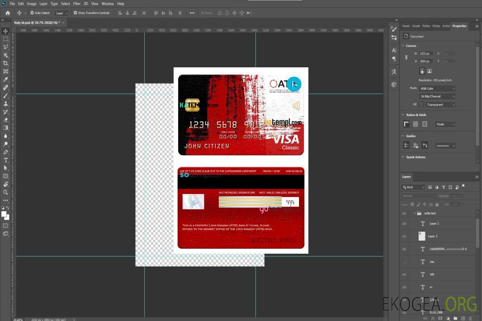
Task: Open the Character panel icon
Action: pos(394,50)
